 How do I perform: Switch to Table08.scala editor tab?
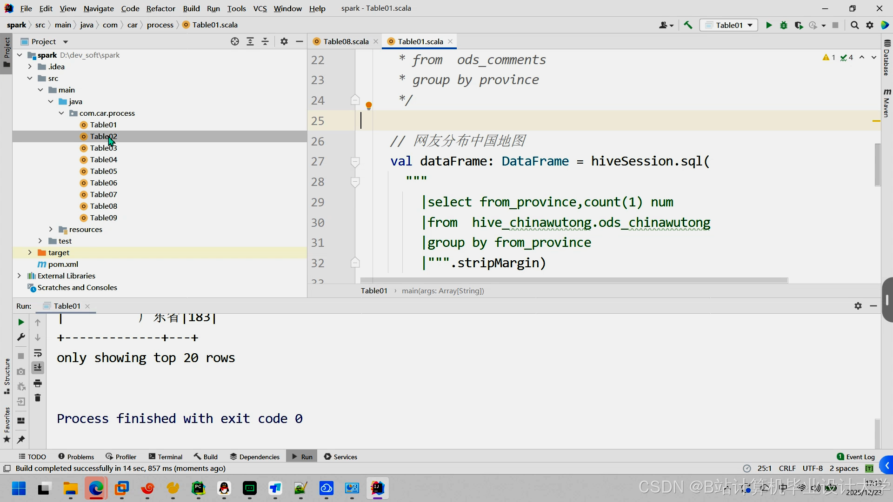point(346,41)
